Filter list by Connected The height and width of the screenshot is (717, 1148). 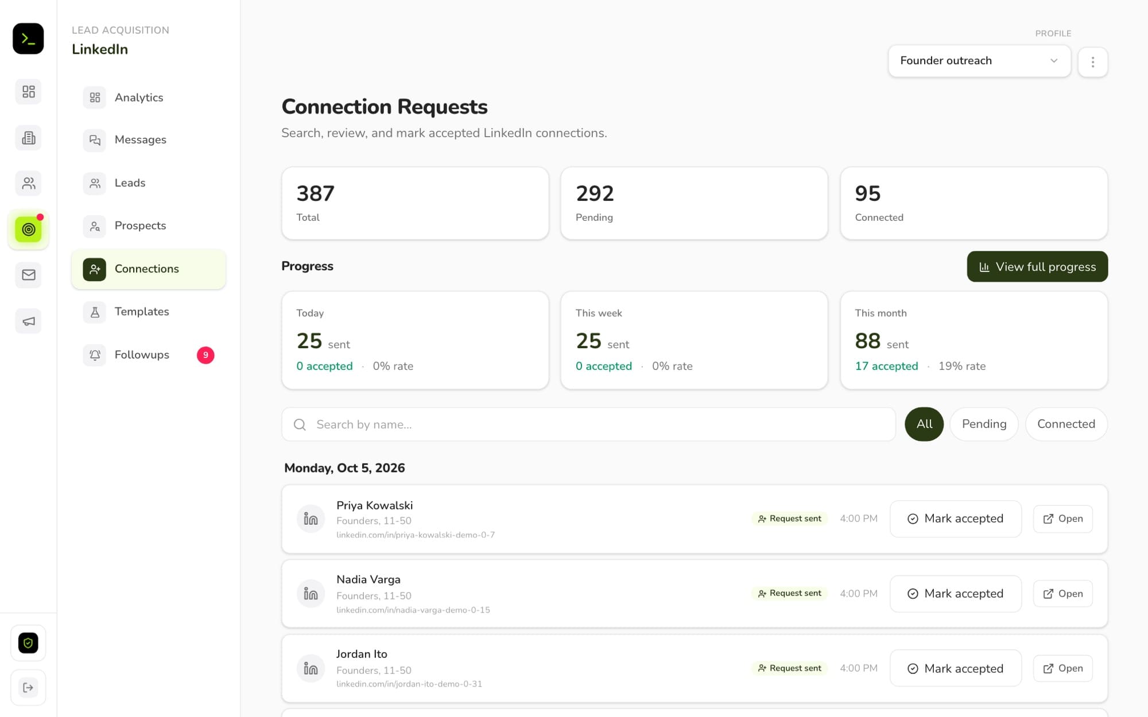[x=1066, y=424]
